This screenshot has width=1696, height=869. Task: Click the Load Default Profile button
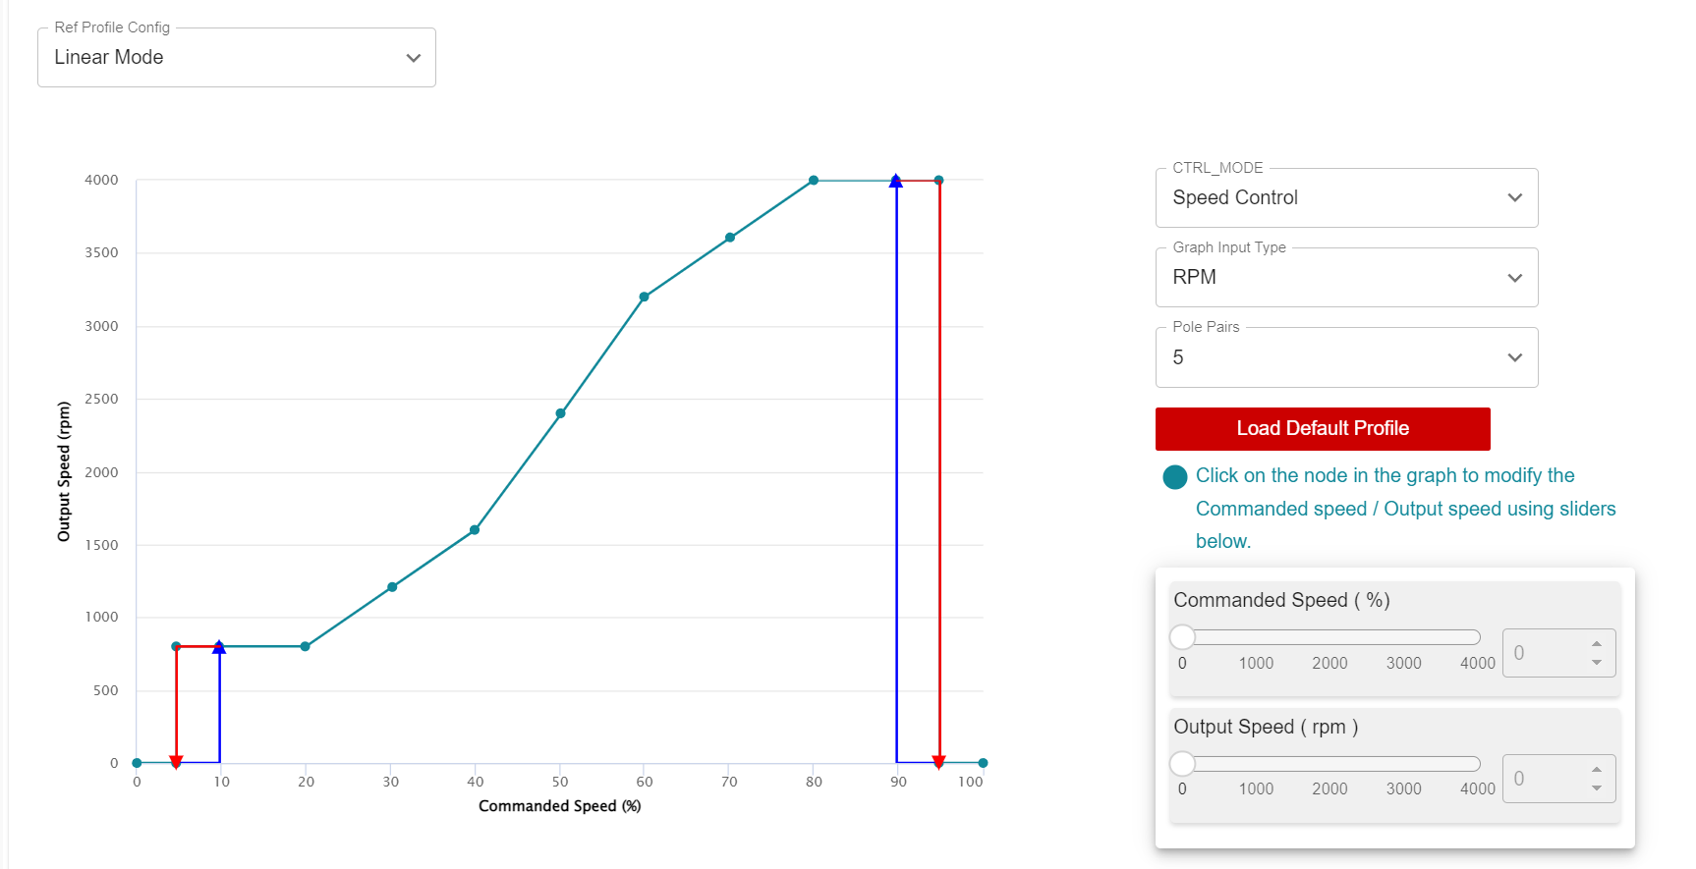(1323, 429)
